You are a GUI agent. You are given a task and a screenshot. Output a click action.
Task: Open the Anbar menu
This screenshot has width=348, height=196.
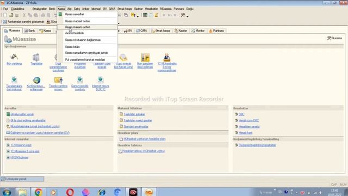85,9
